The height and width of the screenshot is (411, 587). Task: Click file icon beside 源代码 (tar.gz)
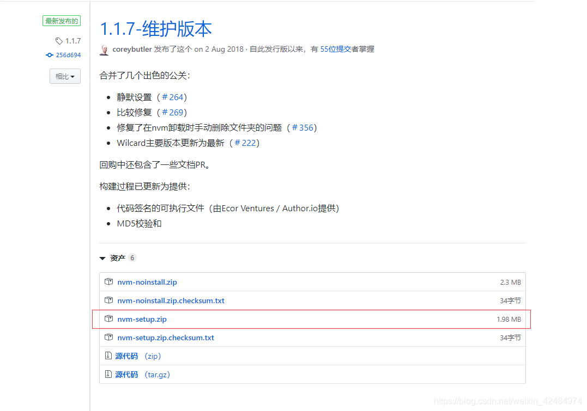click(108, 374)
